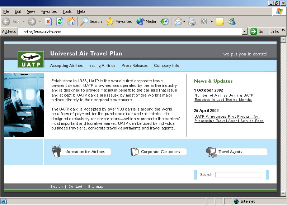Expand the Back button history dropdown
This screenshot has height=206, width=287.
tap(24, 21)
